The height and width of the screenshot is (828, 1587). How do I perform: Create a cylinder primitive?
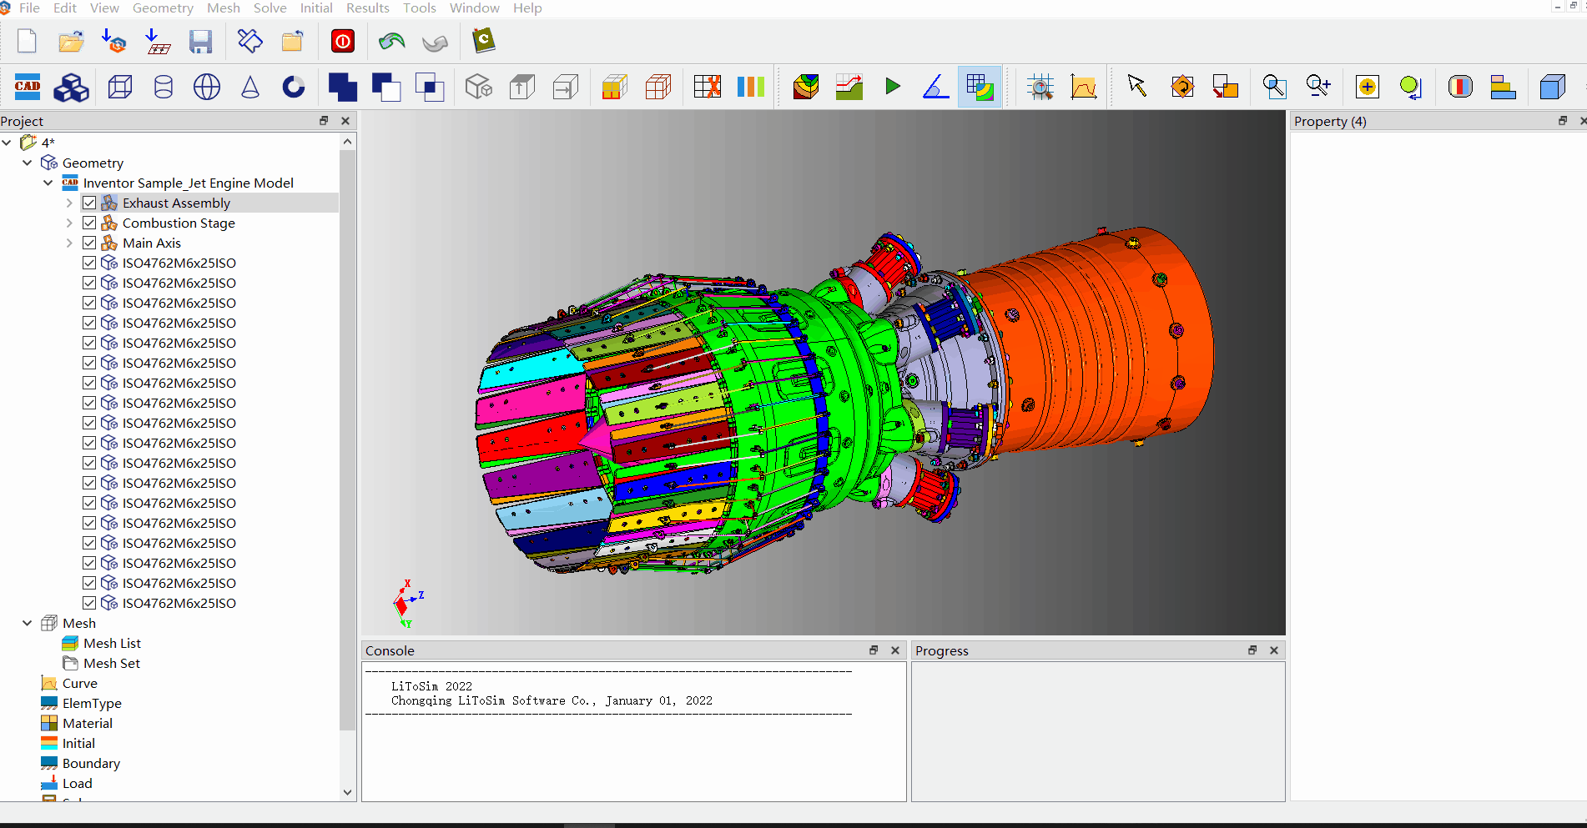coord(164,87)
